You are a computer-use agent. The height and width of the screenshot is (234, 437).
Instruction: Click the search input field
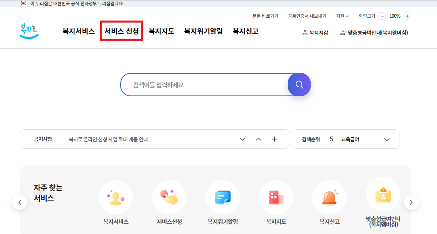pos(201,85)
